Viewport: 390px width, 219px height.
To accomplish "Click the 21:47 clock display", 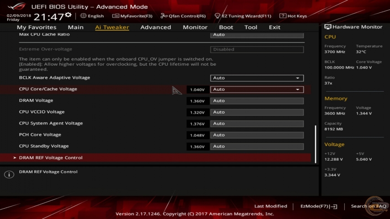I will (49, 17).
